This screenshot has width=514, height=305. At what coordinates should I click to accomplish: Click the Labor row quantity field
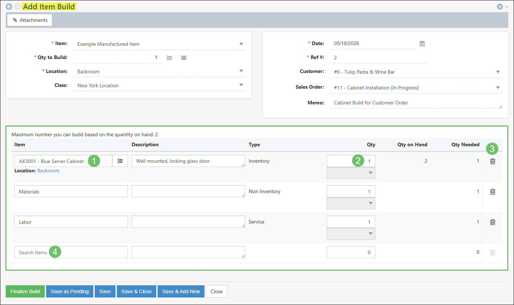point(351,222)
